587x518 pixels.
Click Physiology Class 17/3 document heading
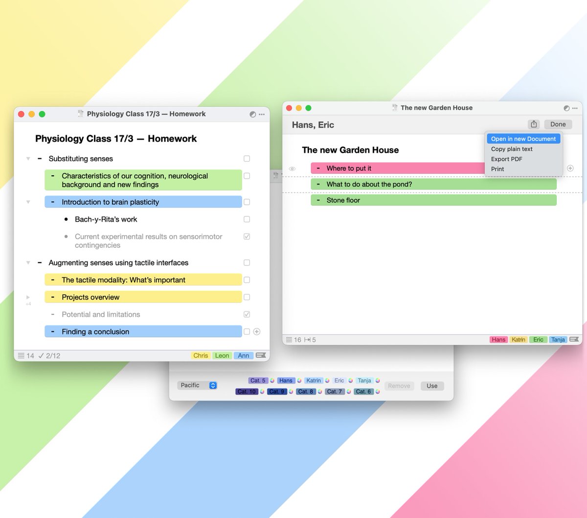pos(116,139)
